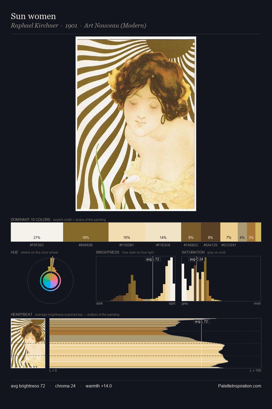This screenshot has width=272, height=409.
Task: Click the 'DOMINANT 10 COLORS' heading
Action: click(x=30, y=219)
